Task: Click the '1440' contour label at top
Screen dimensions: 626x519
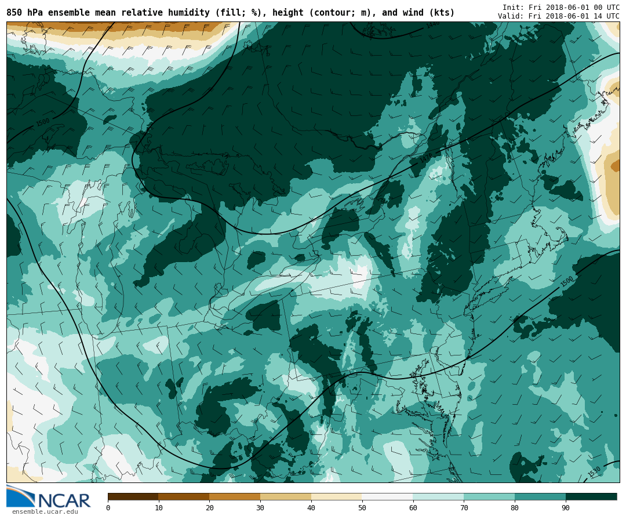Action: pyautogui.click(x=433, y=25)
